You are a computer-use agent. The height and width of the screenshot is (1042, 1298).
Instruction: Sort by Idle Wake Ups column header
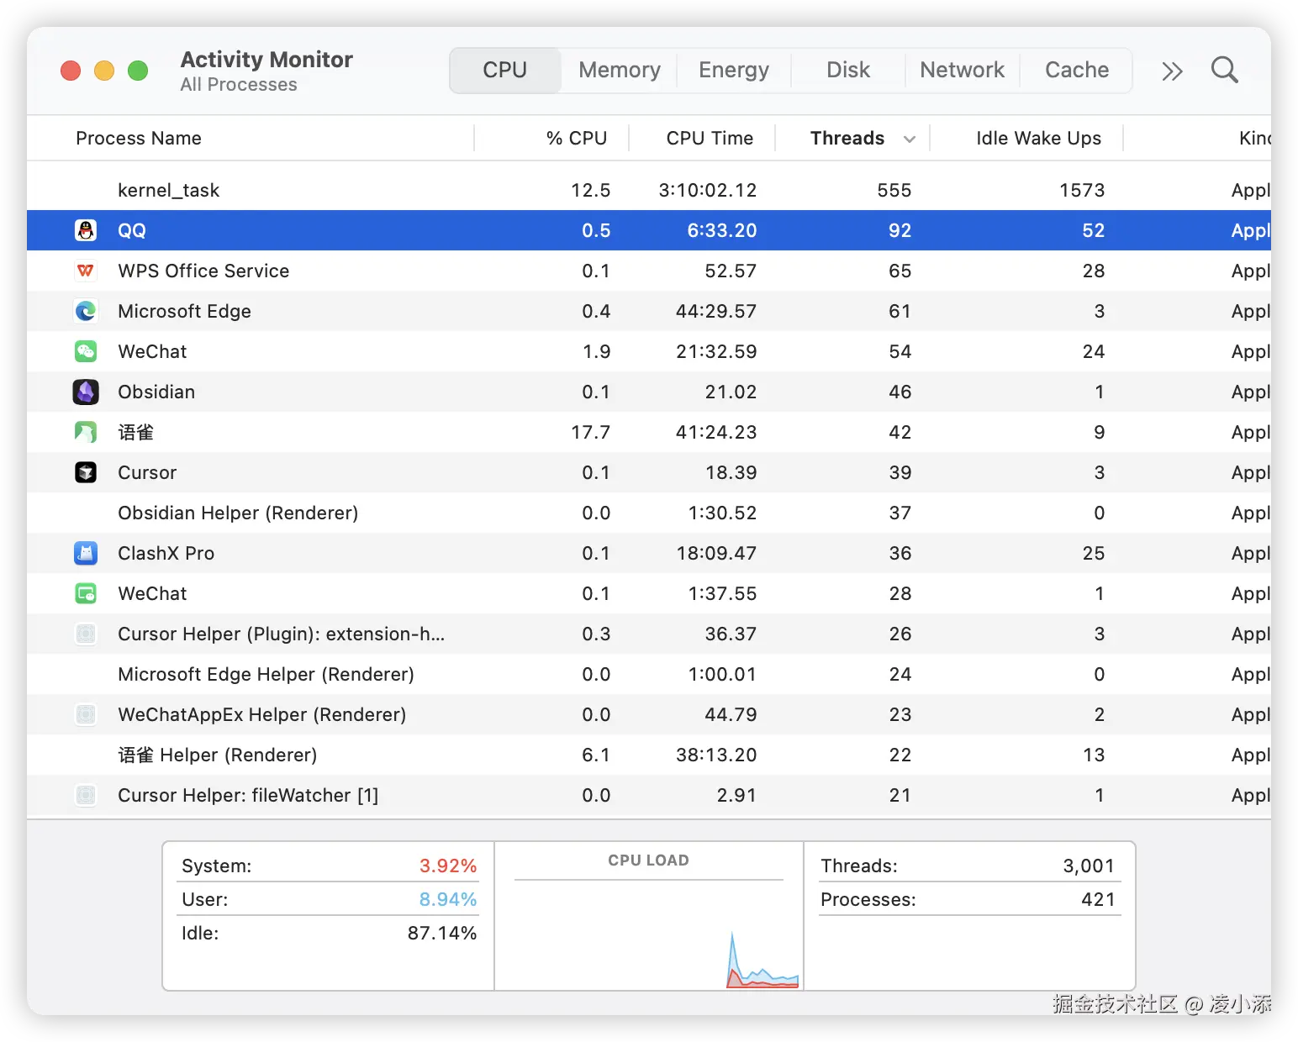[x=1038, y=139]
